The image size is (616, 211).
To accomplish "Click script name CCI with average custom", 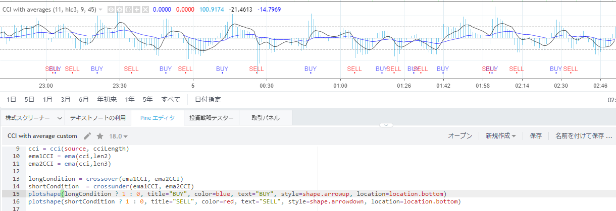I will coord(42,136).
